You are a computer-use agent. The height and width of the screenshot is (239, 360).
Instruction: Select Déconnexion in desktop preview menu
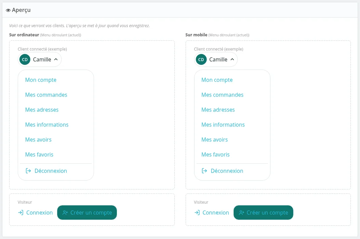pyautogui.click(x=46, y=171)
